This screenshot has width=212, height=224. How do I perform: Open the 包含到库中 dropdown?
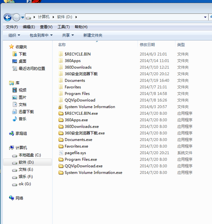pos(41,35)
